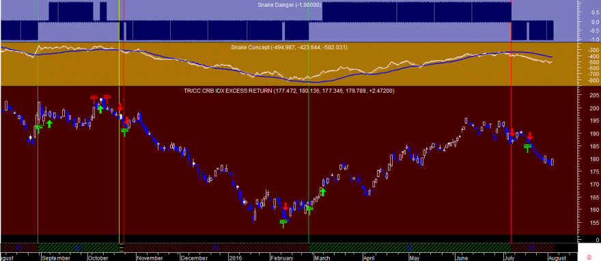Select the TR/CC CRB IDX EXCESS RETURN title
Image resolution: width=601 pixels, height=261 pixels.
point(289,91)
